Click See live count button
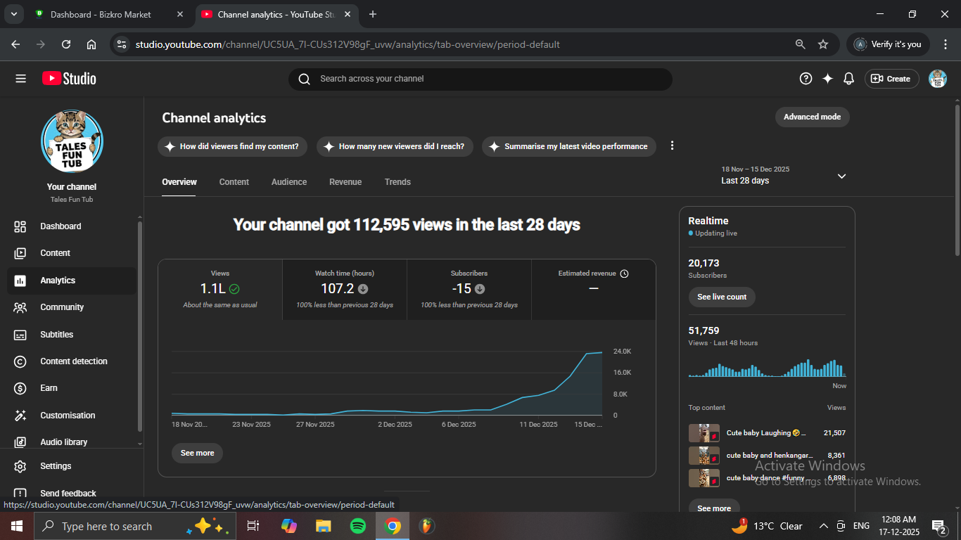 point(721,297)
